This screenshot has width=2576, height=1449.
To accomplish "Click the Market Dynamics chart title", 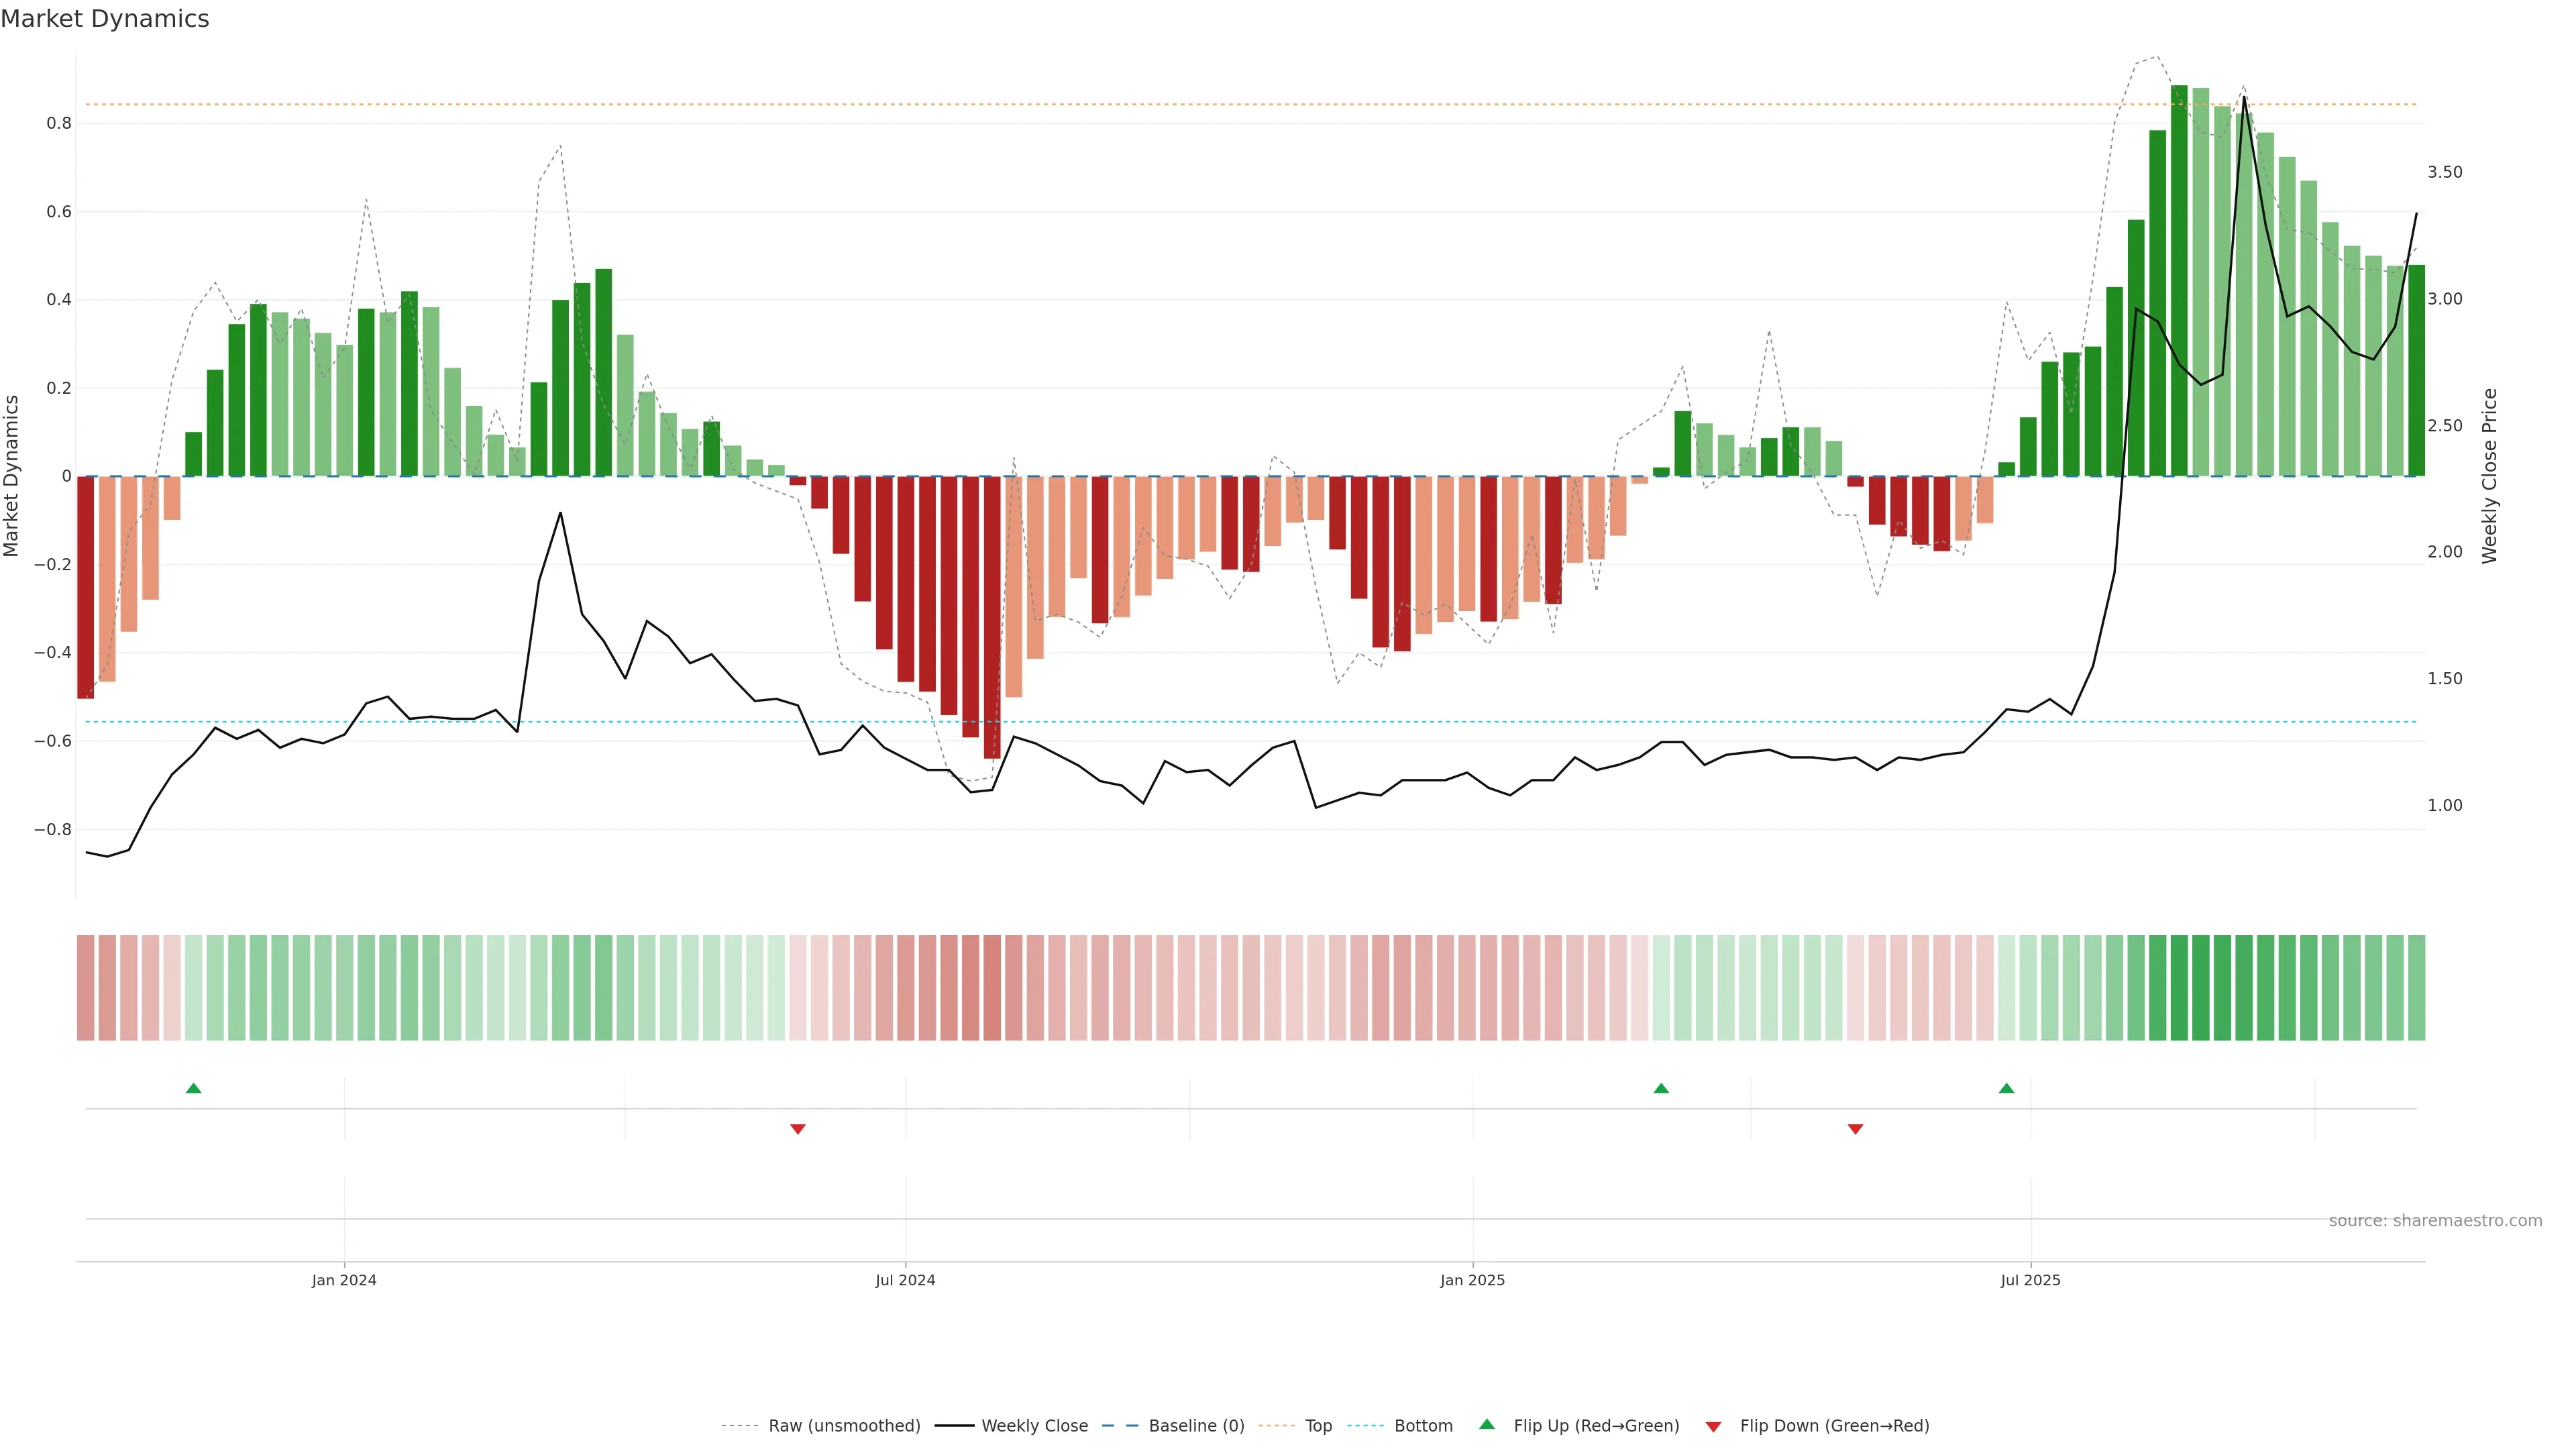I will pyautogui.click(x=105, y=19).
